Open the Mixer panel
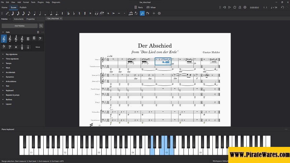Screen dimensions: 290x163 tap(152, 7)
